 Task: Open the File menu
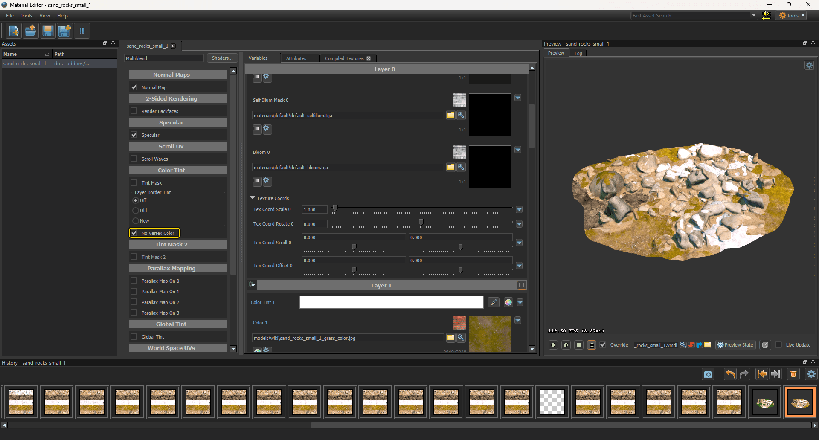tap(10, 15)
